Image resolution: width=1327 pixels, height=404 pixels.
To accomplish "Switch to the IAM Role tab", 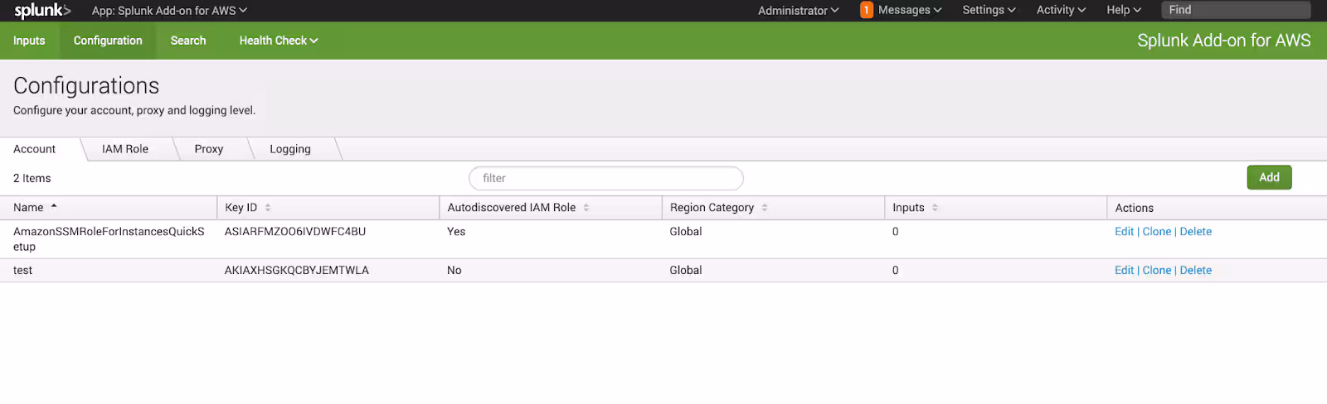I will coord(125,149).
